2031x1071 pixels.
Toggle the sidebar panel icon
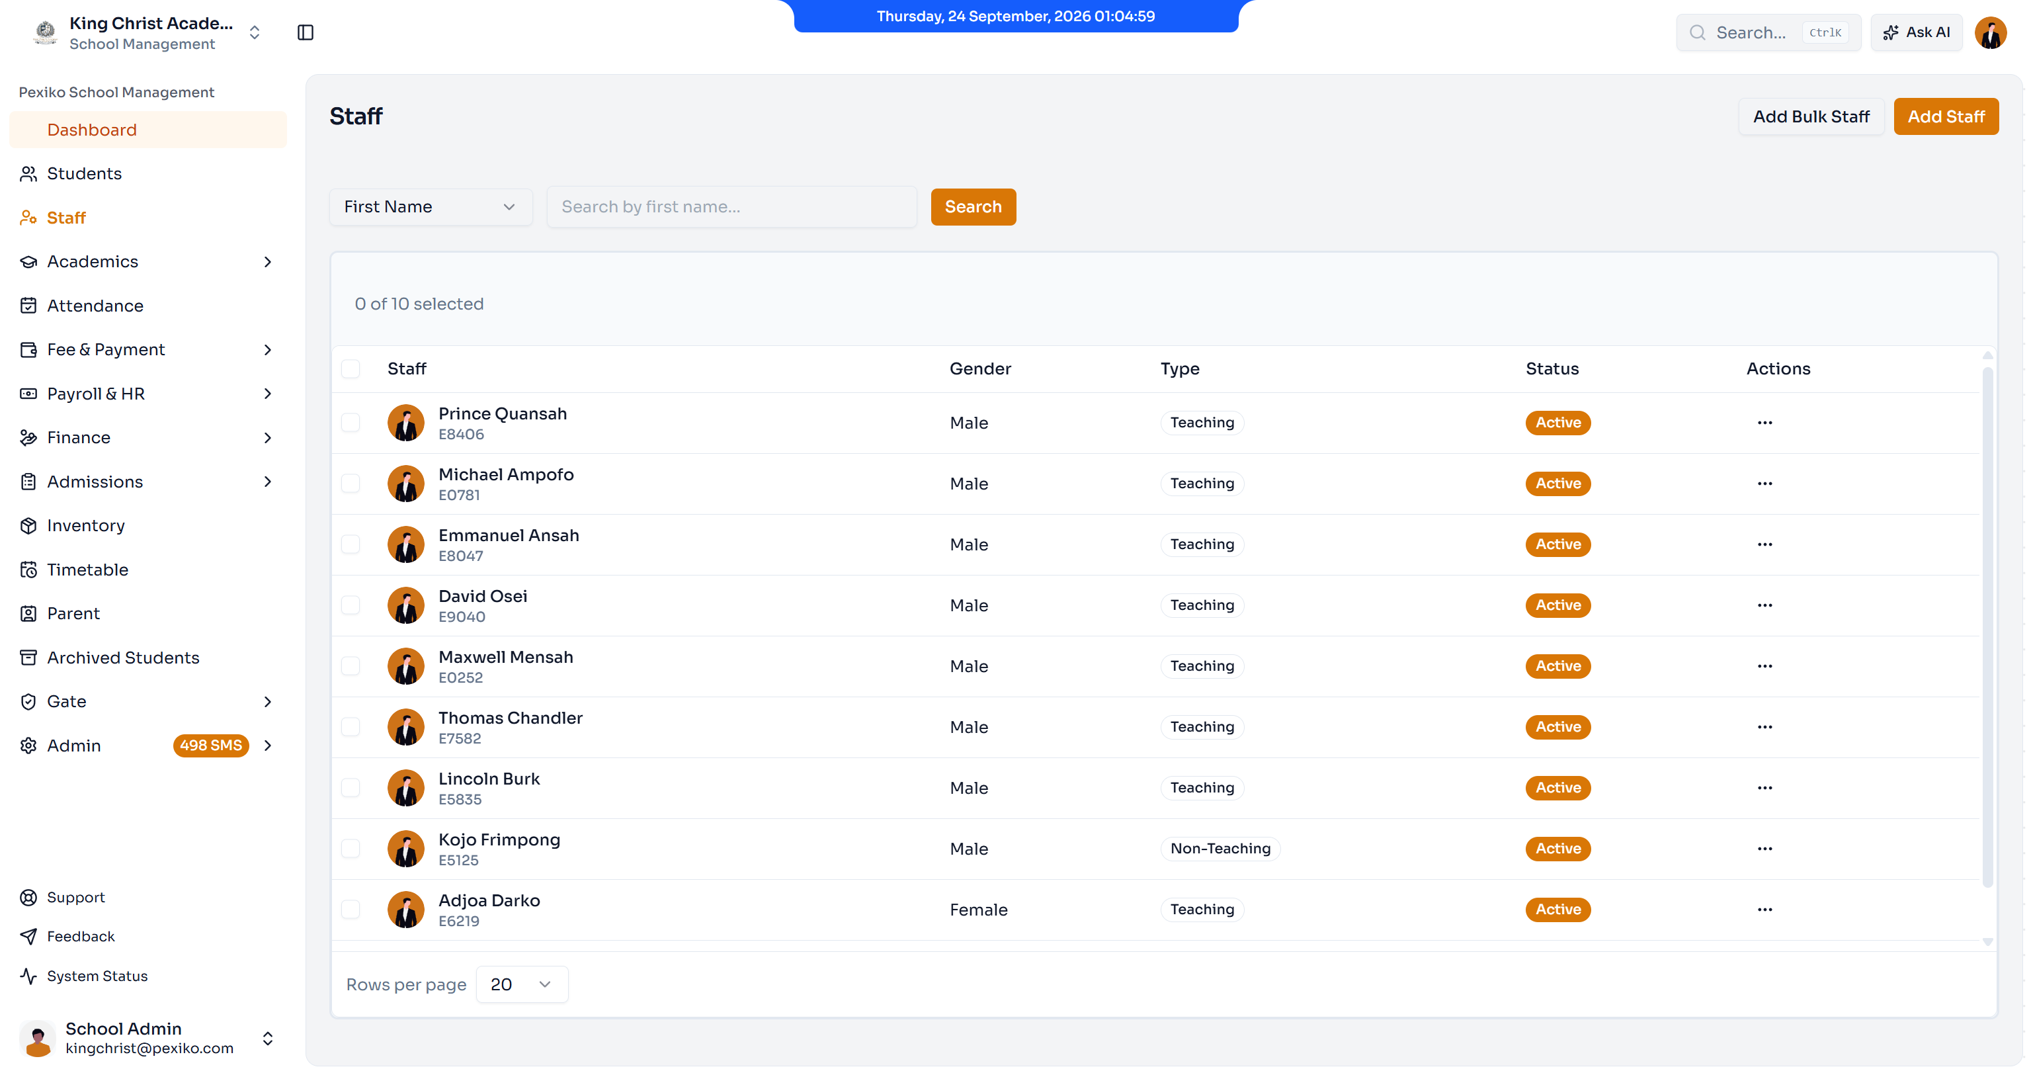[305, 32]
